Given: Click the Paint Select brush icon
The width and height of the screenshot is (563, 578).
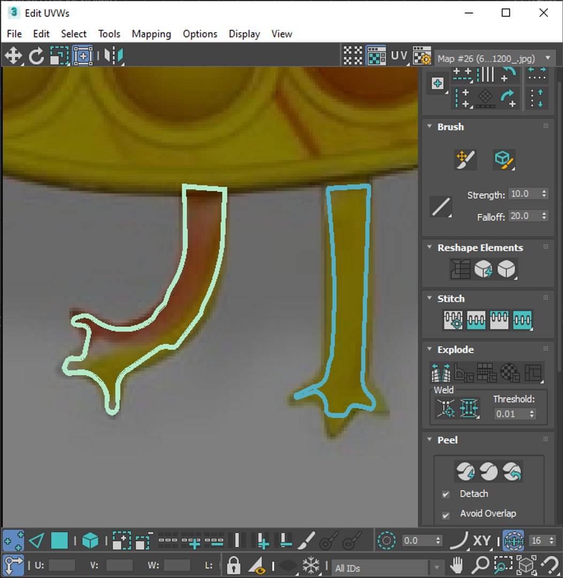Looking at the screenshot, I should pos(306,541).
